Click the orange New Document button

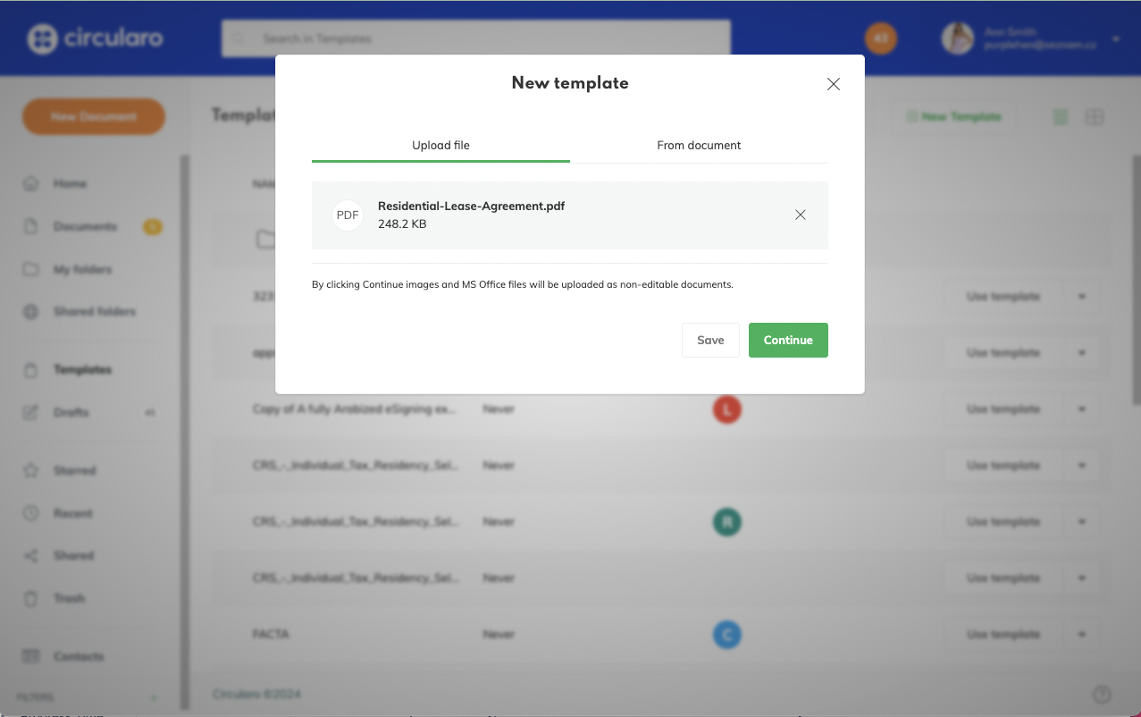94,116
